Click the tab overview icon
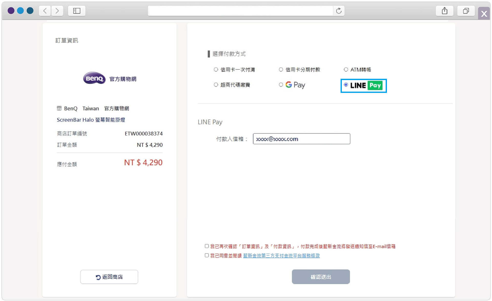This screenshot has height=301, width=492. (x=466, y=11)
